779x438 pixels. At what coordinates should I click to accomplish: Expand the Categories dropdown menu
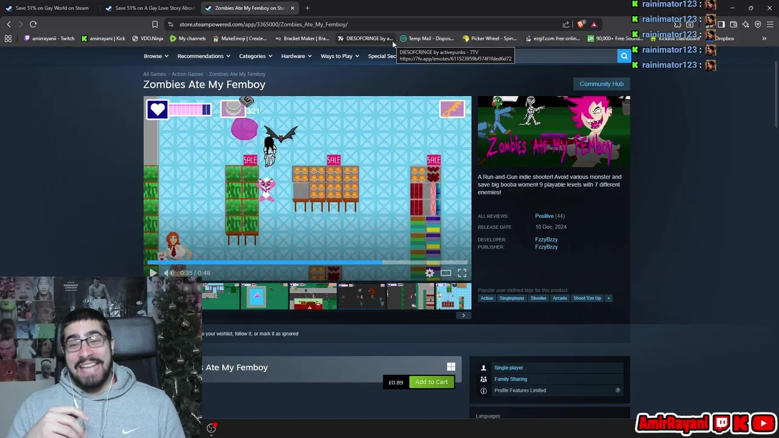click(x=256, y=56)
